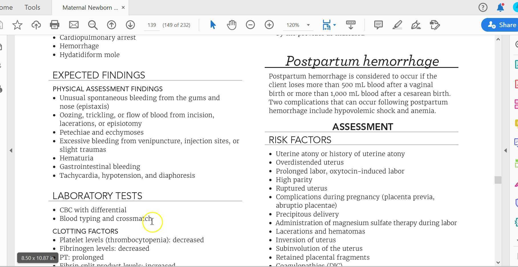Viewport: 518px width, 267px height.
Task: Click 'Subinvolution of the uterus' bullet
Action: [x=319, y=248]
